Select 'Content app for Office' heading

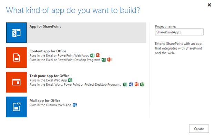pos(48,51)
